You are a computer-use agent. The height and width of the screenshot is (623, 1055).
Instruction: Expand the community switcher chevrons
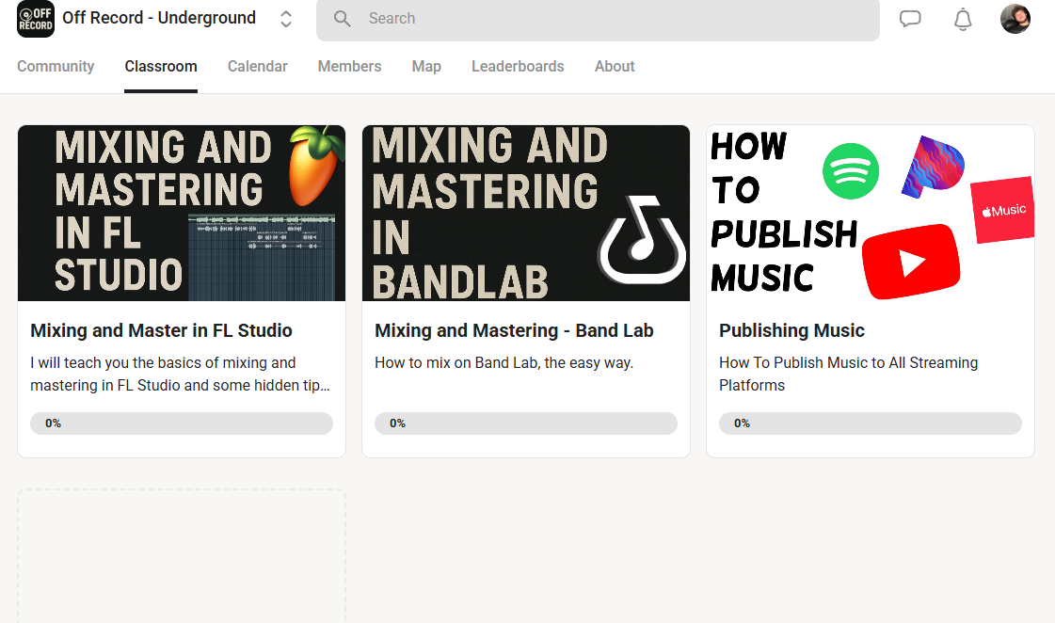click(286, 19)
